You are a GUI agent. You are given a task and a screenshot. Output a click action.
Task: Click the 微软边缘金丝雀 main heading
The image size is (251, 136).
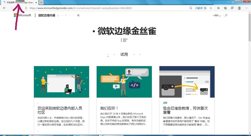[x=127, y=31]
